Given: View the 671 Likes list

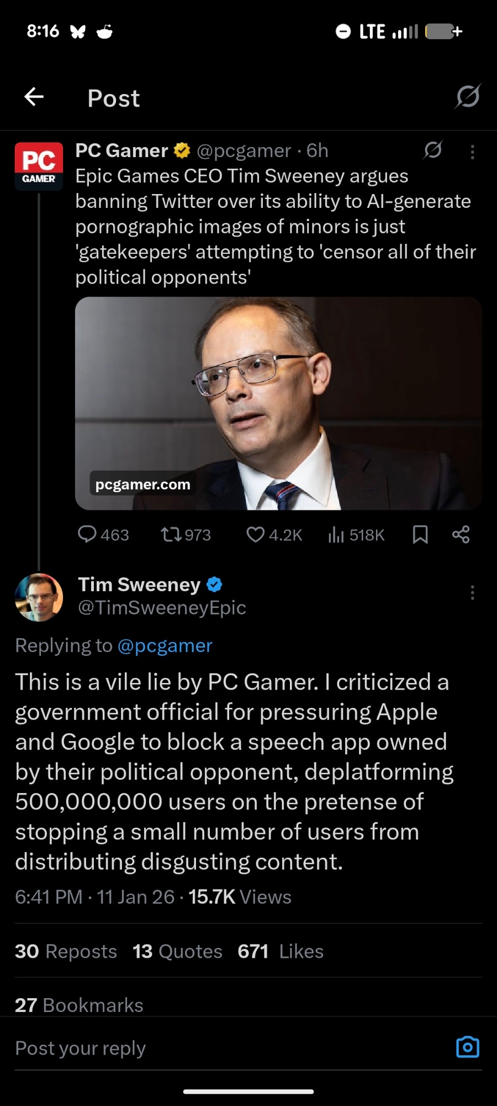Looking at the screenshot, I should [281, 951].
